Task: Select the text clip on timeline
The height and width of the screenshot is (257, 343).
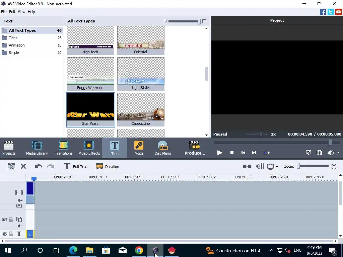Action: (x=30, y=234)
